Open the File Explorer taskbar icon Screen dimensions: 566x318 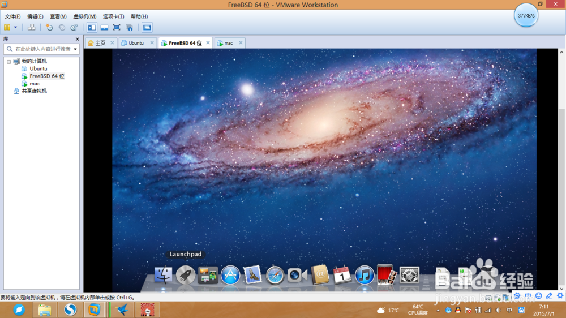coord(45,310)
